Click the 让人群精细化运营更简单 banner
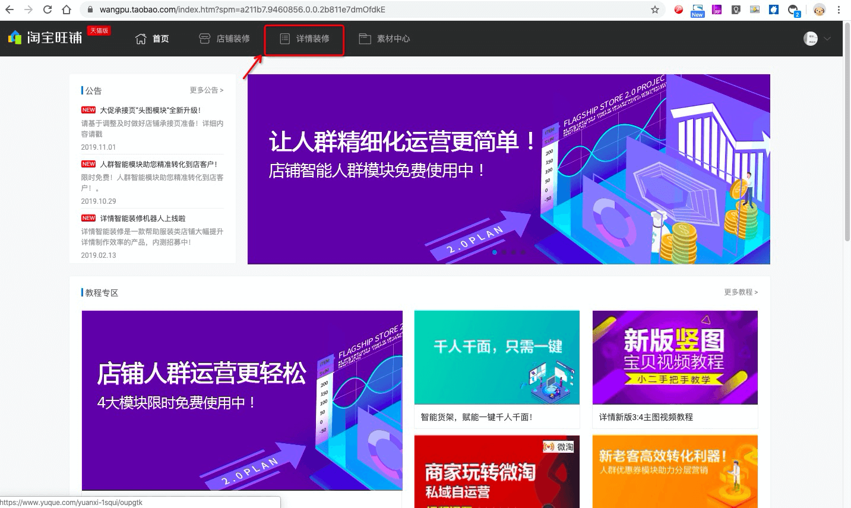 click(508, 169)
